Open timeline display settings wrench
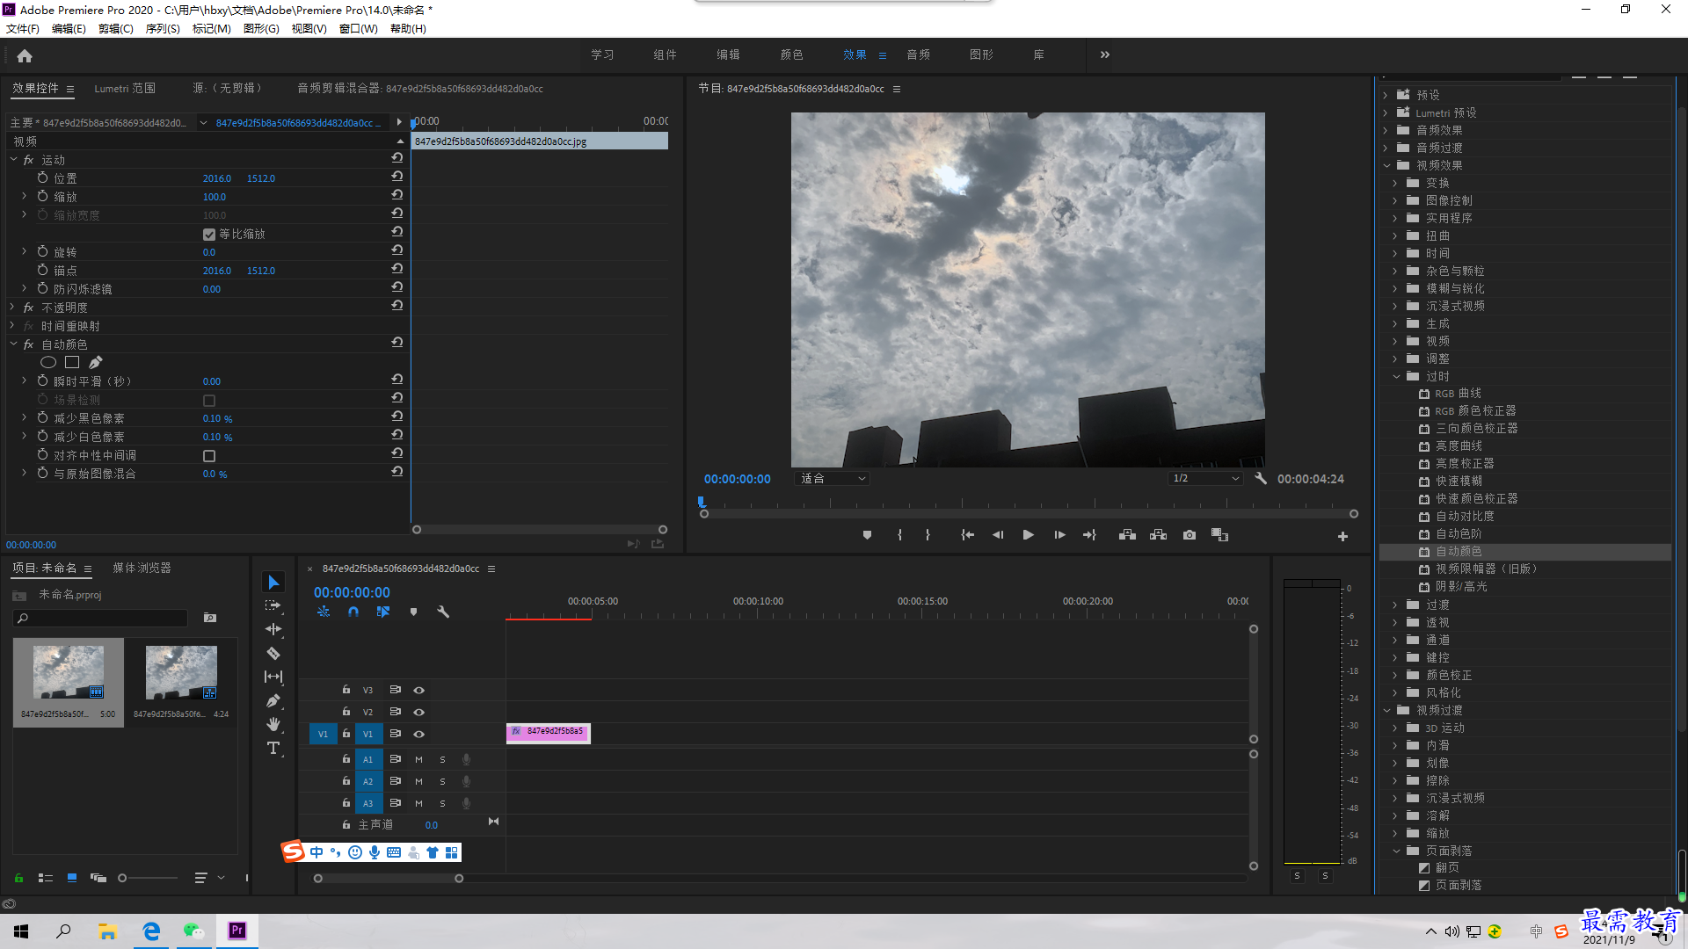This screenshot has height=949, width=1688. coord(443,612)
